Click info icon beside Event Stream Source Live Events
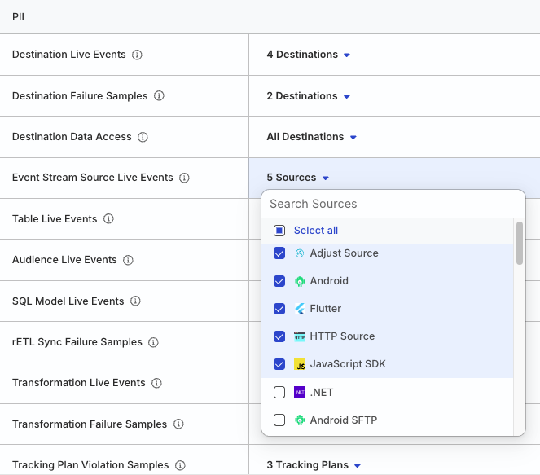This screenshot has height=475, width=540. pyautogui.click(x=184, y=178)
